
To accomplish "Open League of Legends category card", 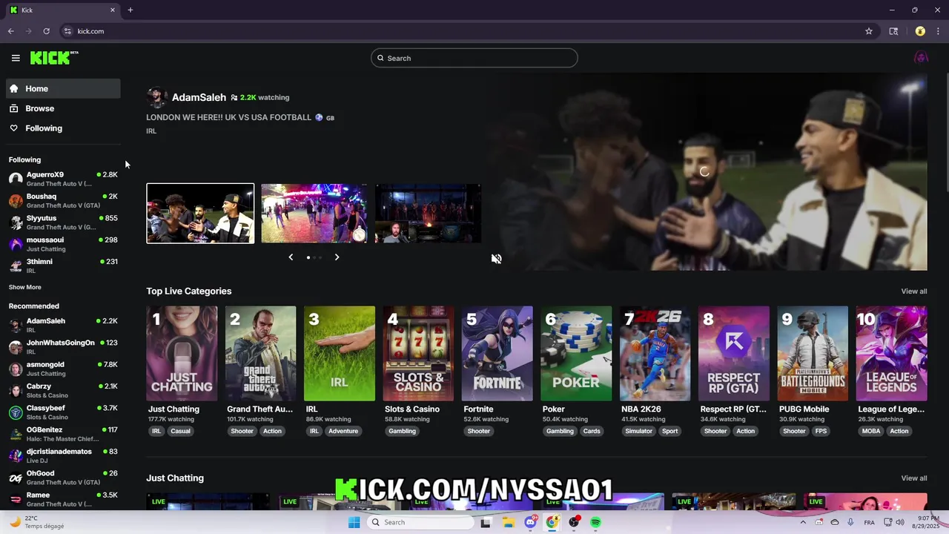I will pyautogui.click(x=891, y=354).
